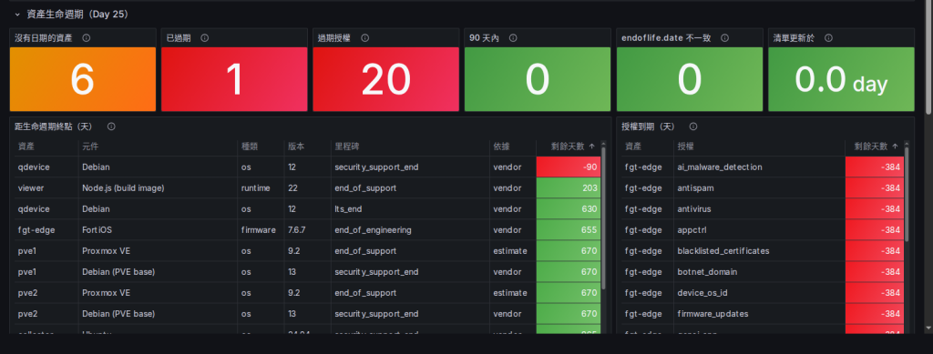Sort by 依據 column header

502,147
